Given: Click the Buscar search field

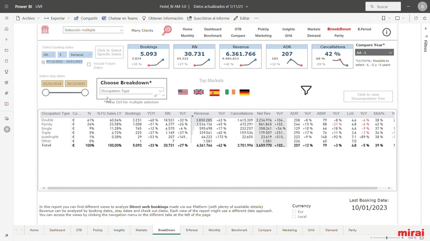Looking at the screenshot, I should (383, 6).
